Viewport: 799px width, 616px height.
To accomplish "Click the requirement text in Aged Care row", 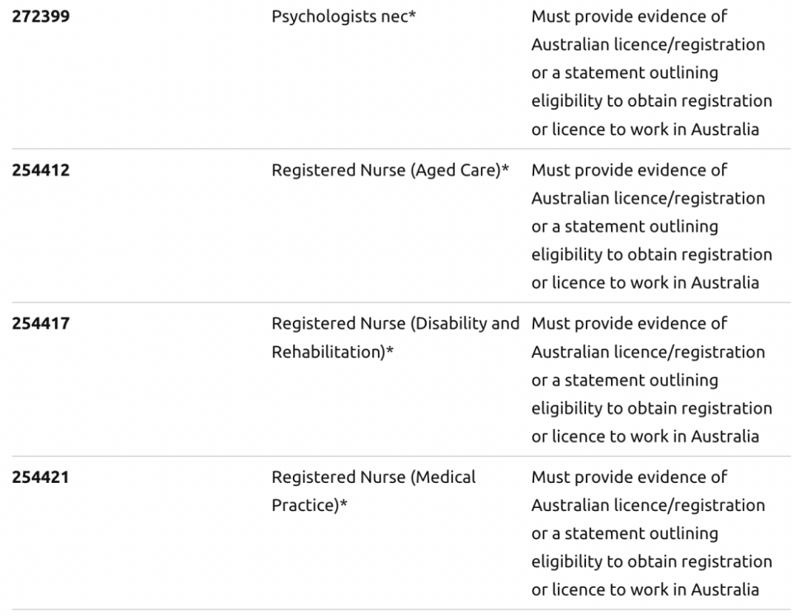I will tap(651, 226).
